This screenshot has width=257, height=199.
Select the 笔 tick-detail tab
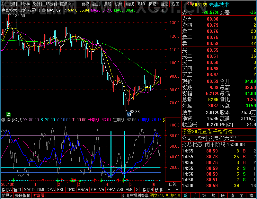[186, 195]
